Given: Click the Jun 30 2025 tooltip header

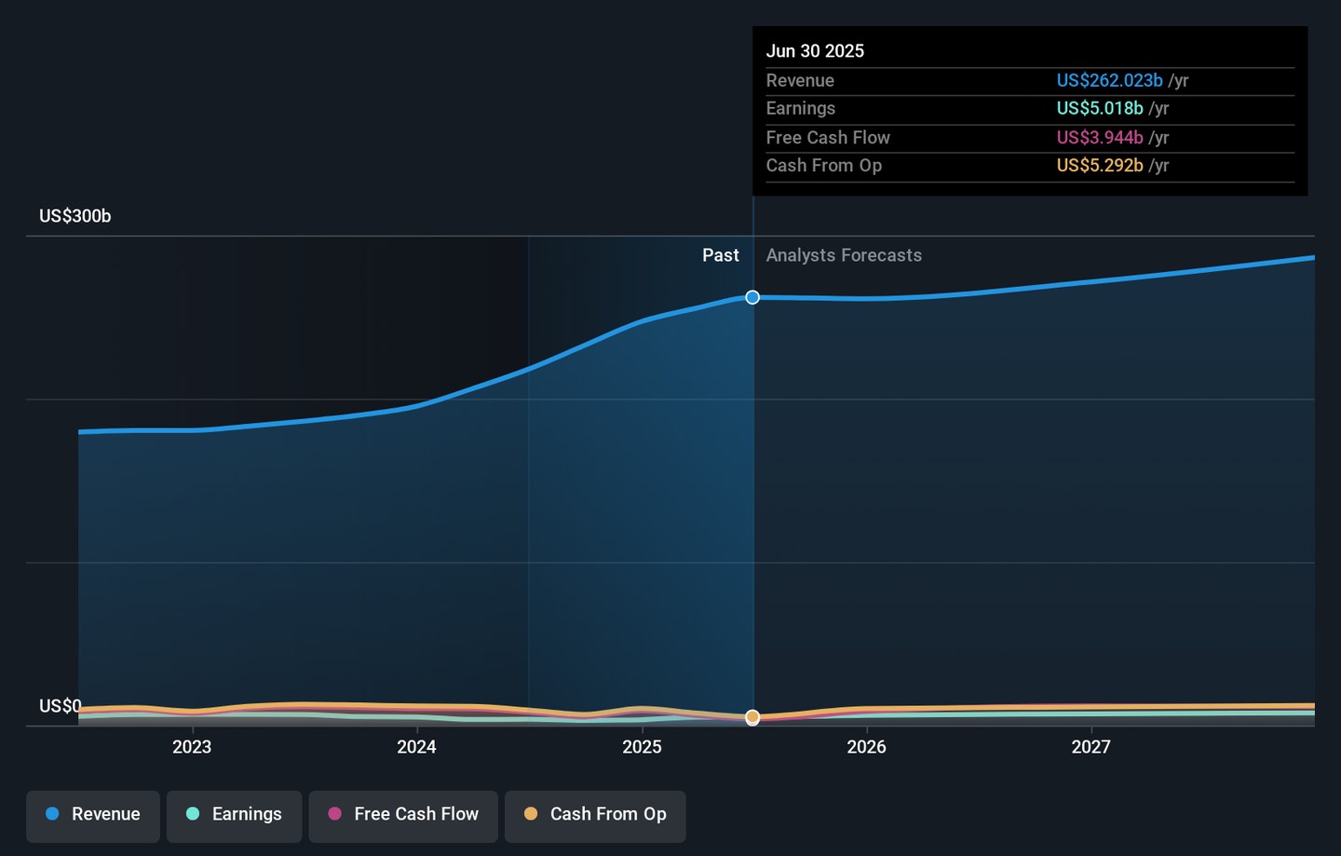Looking at the screenshot, I should point(815,51).
